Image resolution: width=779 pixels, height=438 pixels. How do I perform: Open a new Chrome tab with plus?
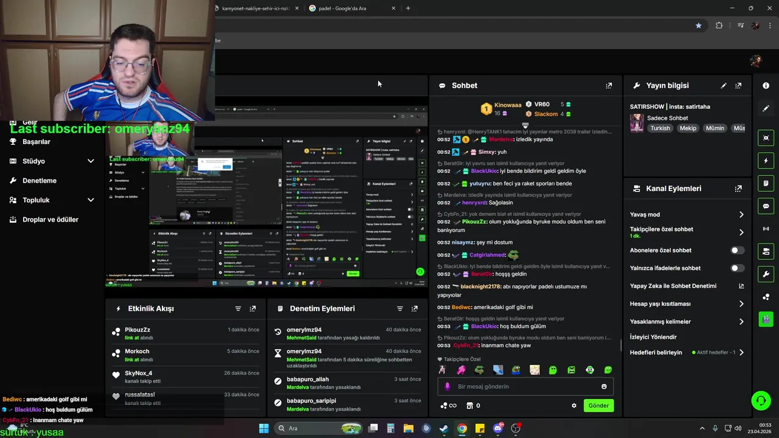click(408, 9)
